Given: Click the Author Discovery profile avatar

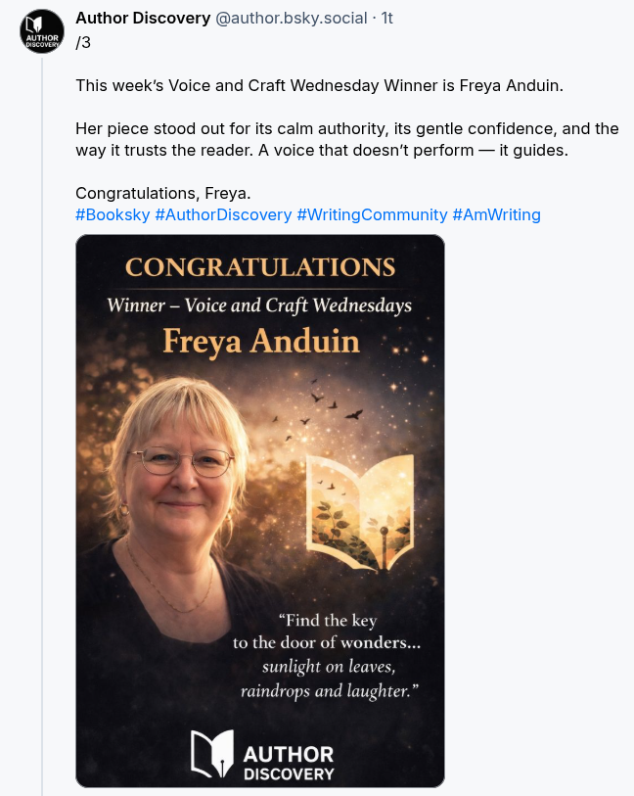Looking at the screenshot, I should click(x=42, y=31).
